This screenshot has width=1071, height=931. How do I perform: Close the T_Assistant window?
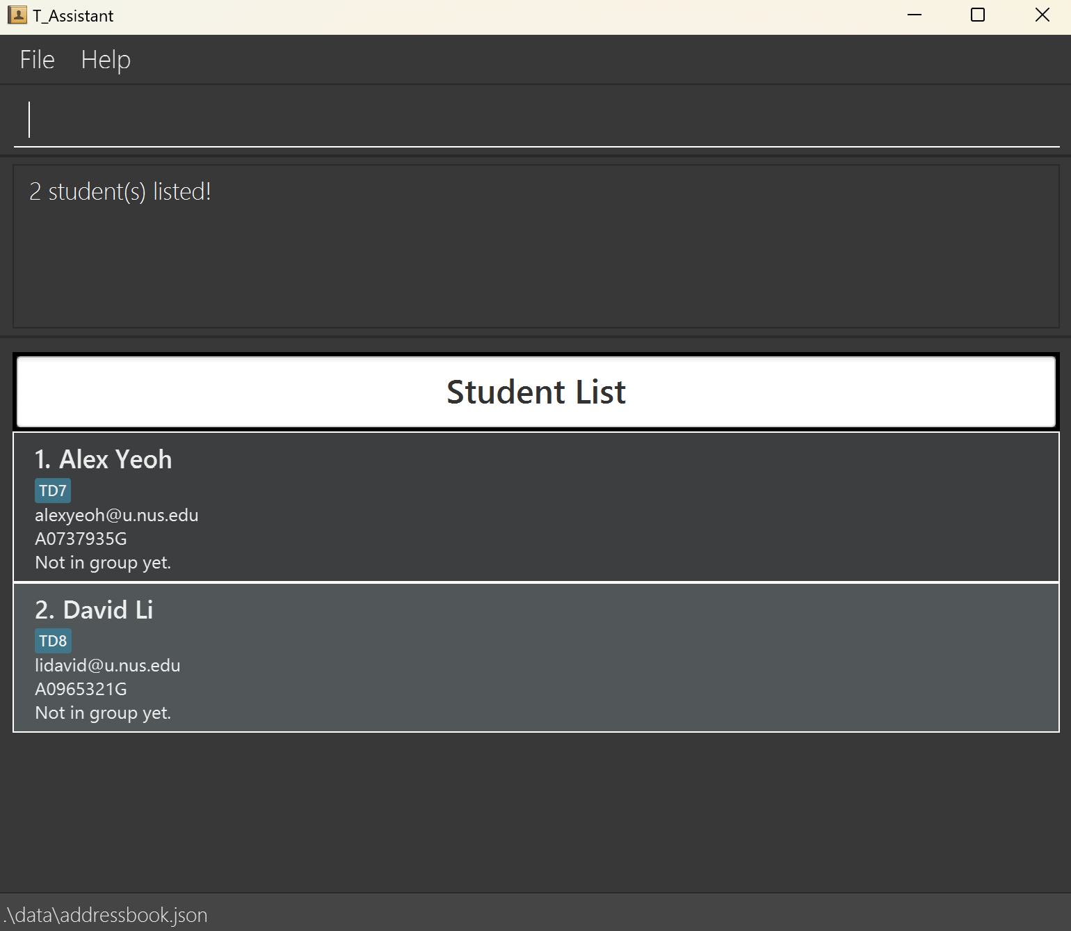[x=1042, y=15]
